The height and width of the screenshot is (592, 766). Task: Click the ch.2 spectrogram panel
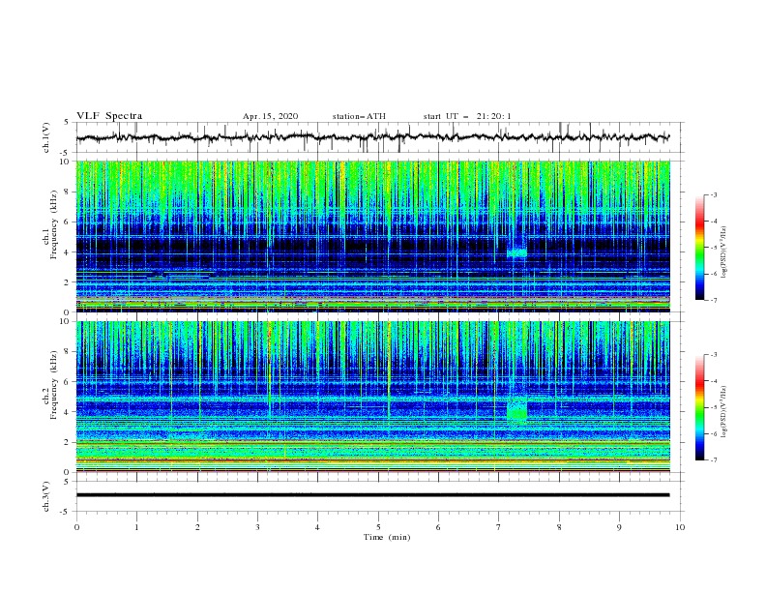tap(372, 397)
